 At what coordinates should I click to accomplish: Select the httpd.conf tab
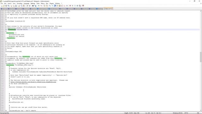click(108, 9)
